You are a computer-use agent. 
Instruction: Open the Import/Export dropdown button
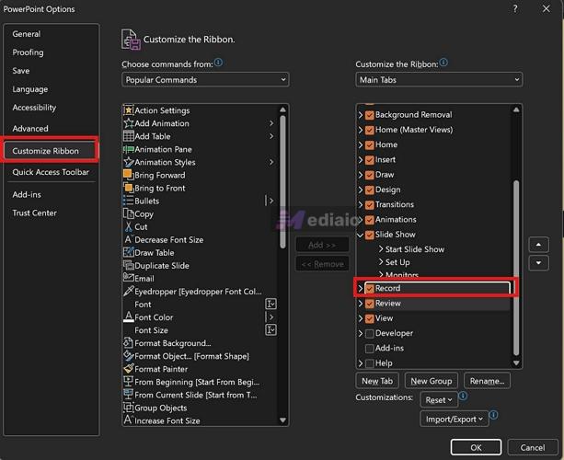pos(454,419)
